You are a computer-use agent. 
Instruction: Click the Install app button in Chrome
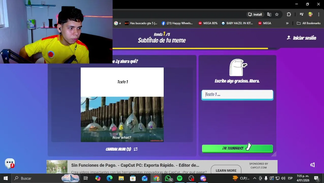tap(255, 14)
